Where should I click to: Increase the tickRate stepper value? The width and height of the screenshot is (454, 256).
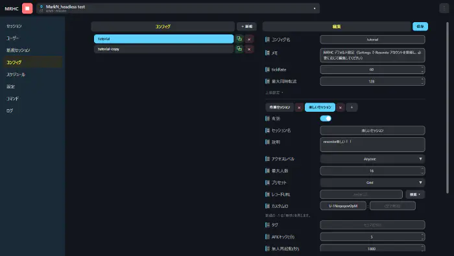pos(422,68)
